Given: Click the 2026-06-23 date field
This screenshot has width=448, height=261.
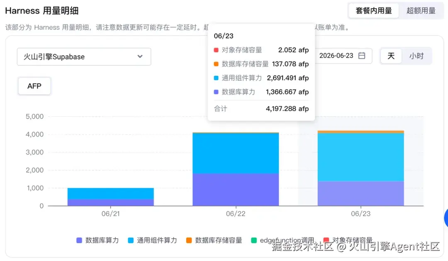Looking at the screenshot, I should coord(343,56).
